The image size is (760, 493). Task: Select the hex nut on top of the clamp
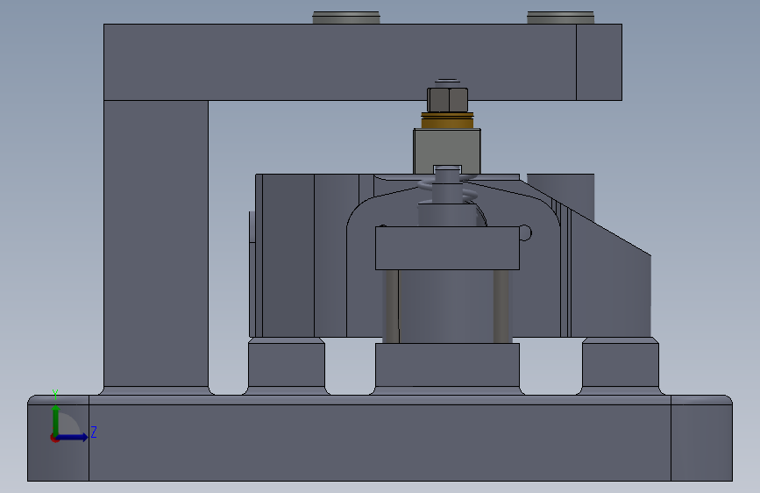[x=447, y=100]
